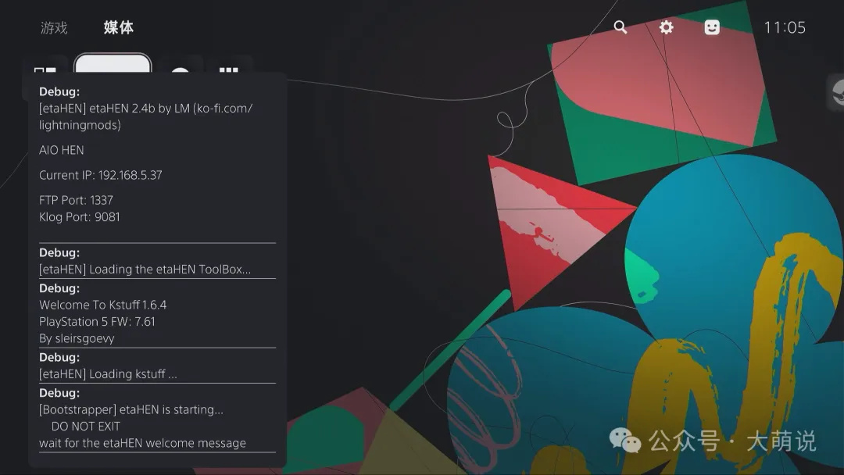This screenshot has width=844, height=475.
Task: Click the 11:05 clock display
Action: click(785, 27)
